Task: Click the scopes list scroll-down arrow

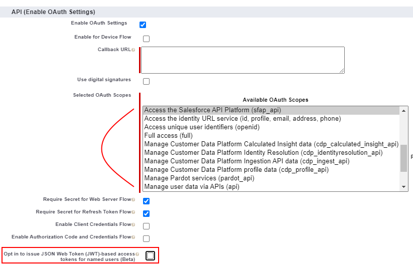Action: click(x=403, y=187)
